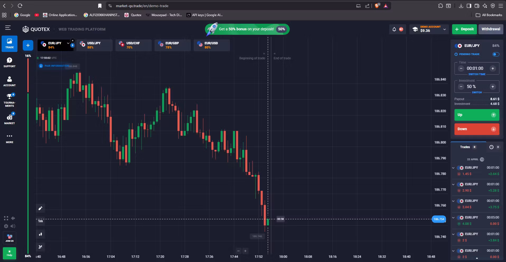The width and height of the screenshot is (506, 262).
Task: Zoom out the chart with the minus button
Action: click(x=238, y=251)
